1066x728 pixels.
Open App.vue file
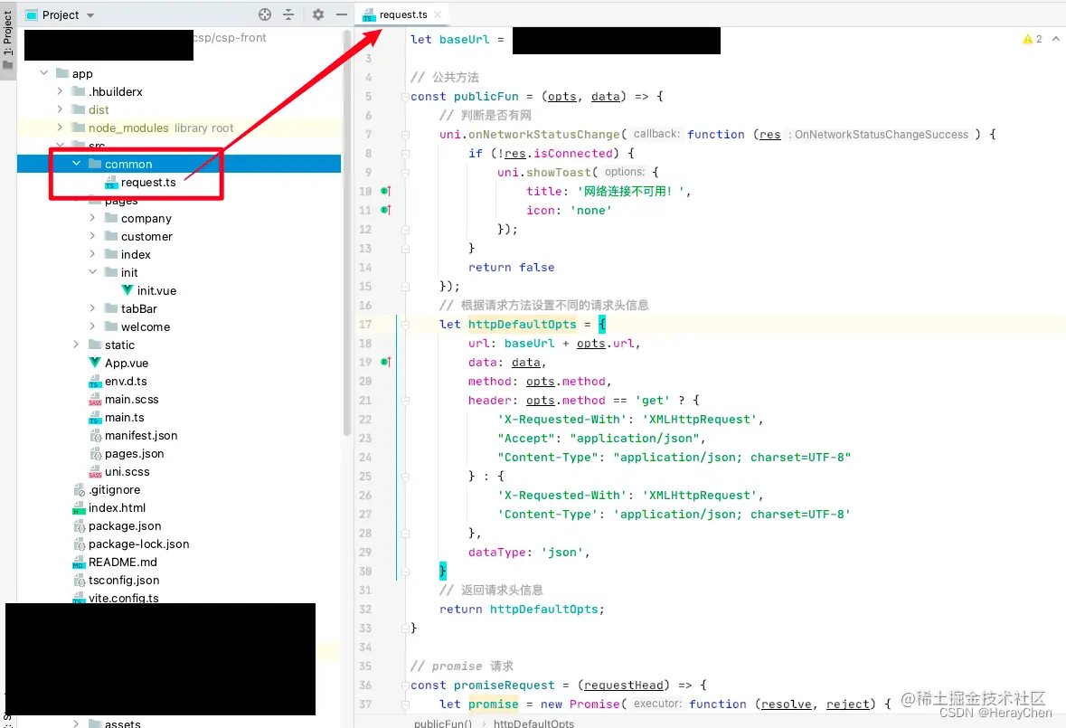(x=127, y=363)
